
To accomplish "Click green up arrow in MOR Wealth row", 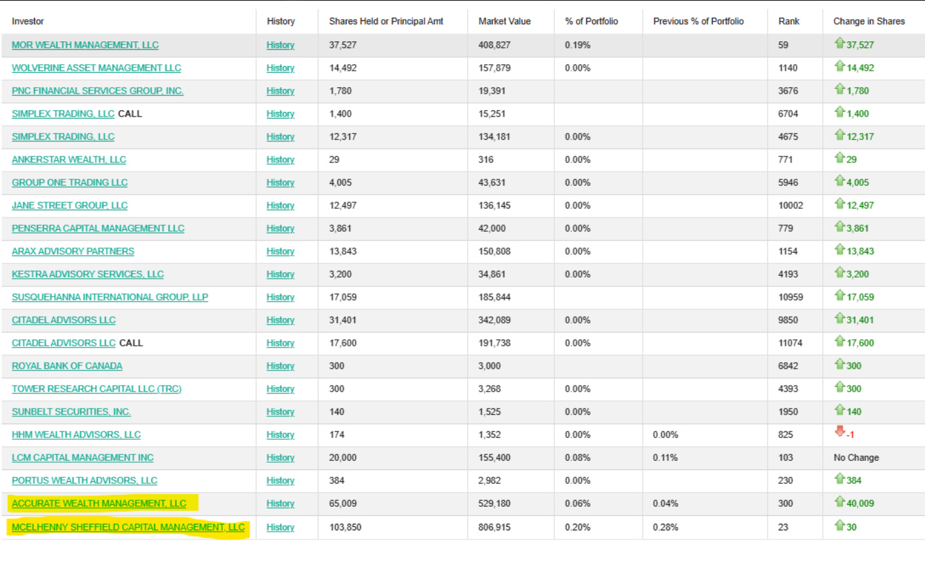I will point(839,43).
